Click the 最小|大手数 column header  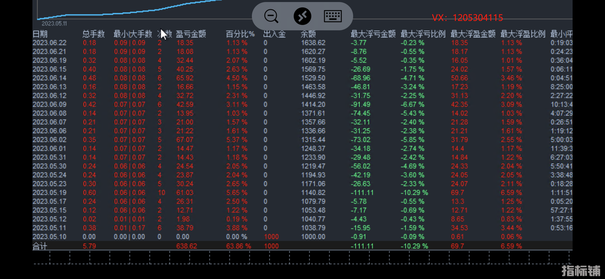click(x=133, y=34)
